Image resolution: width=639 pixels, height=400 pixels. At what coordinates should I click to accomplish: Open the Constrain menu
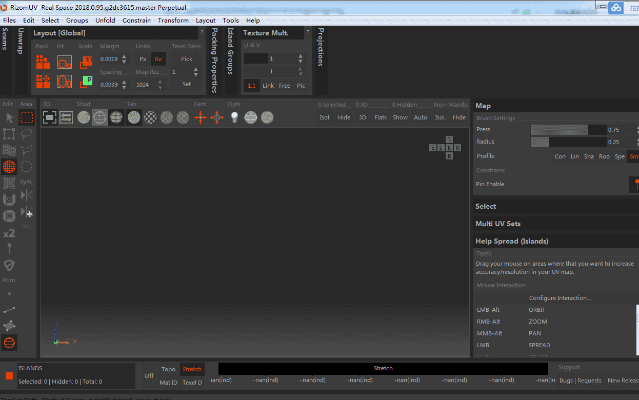(x=136, y=21)
